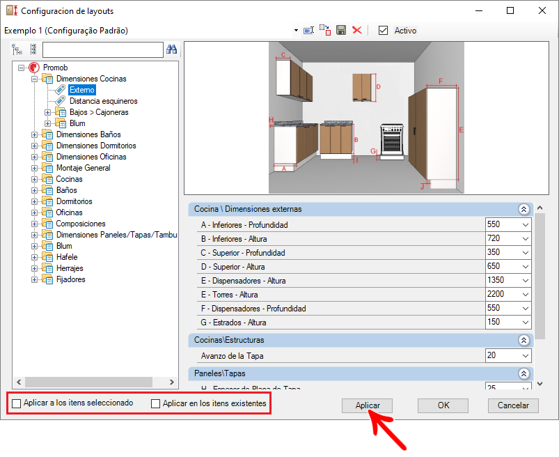Click the collapse all tree icon

[32, 49]
